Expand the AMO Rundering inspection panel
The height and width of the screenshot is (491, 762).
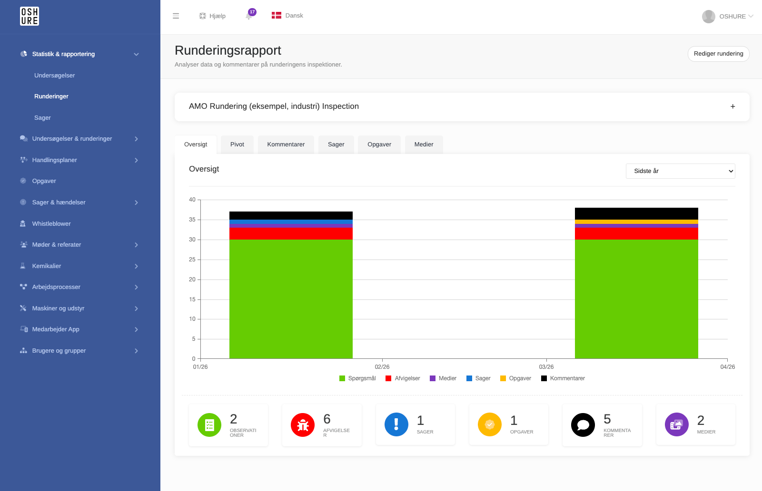point(733,106)
